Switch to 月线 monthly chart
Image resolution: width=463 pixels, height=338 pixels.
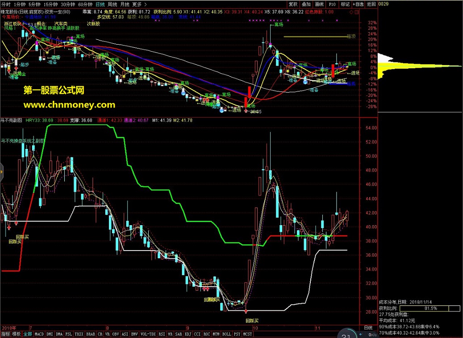(x=125, y=4)
